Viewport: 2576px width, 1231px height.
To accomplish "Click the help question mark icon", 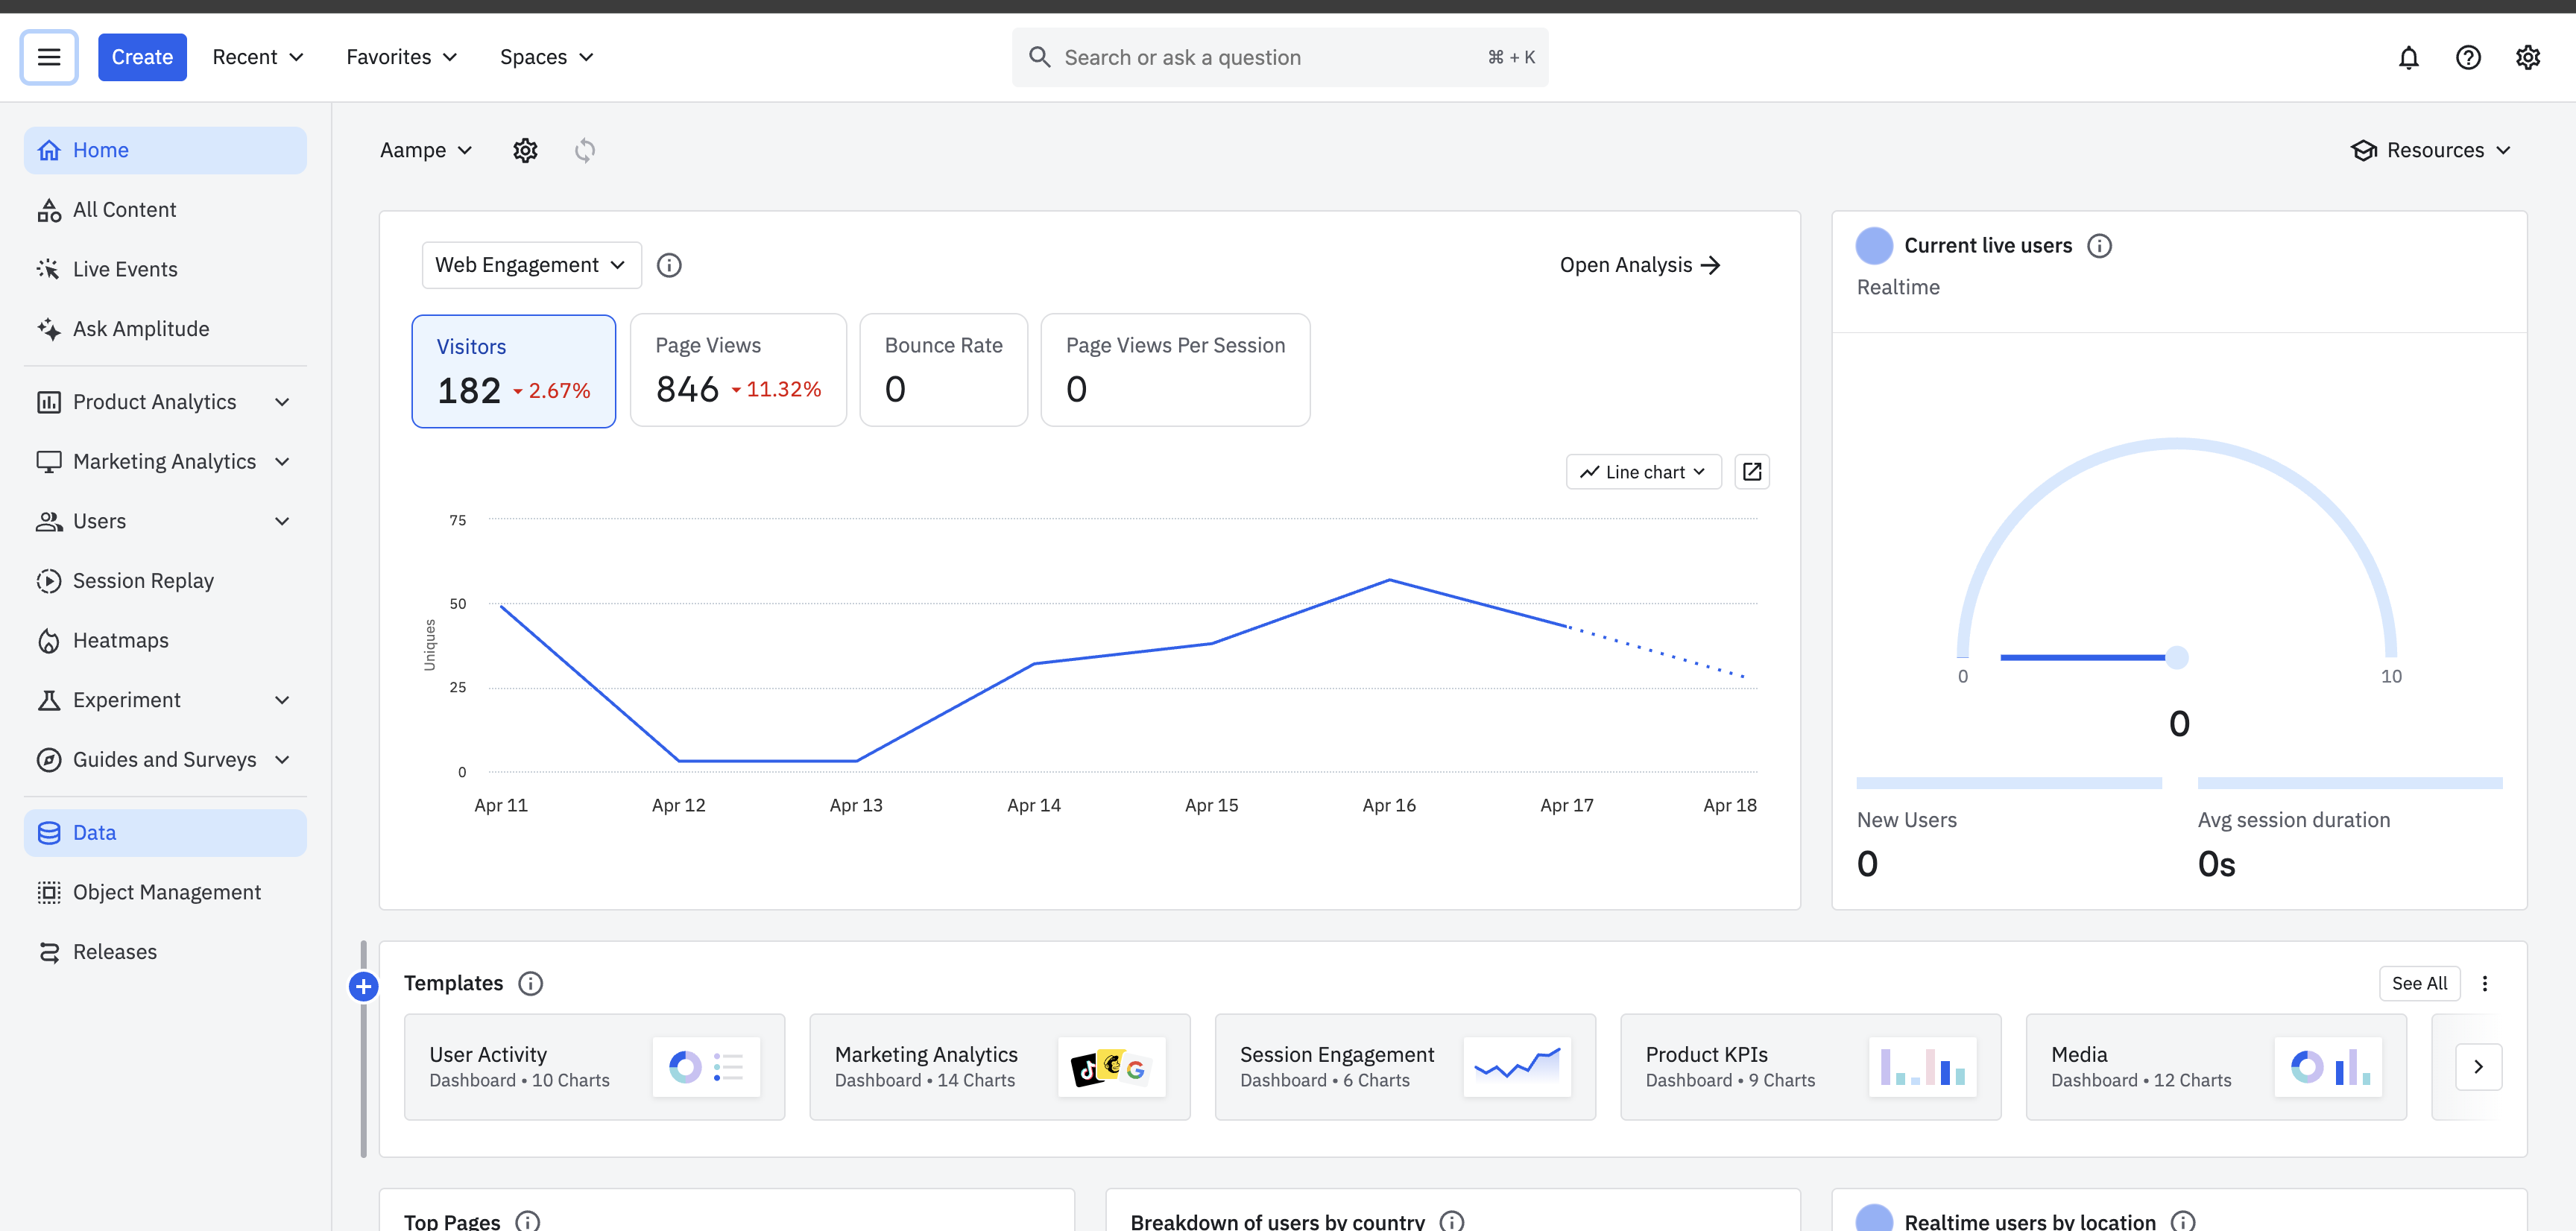I will pos(2467,57).
